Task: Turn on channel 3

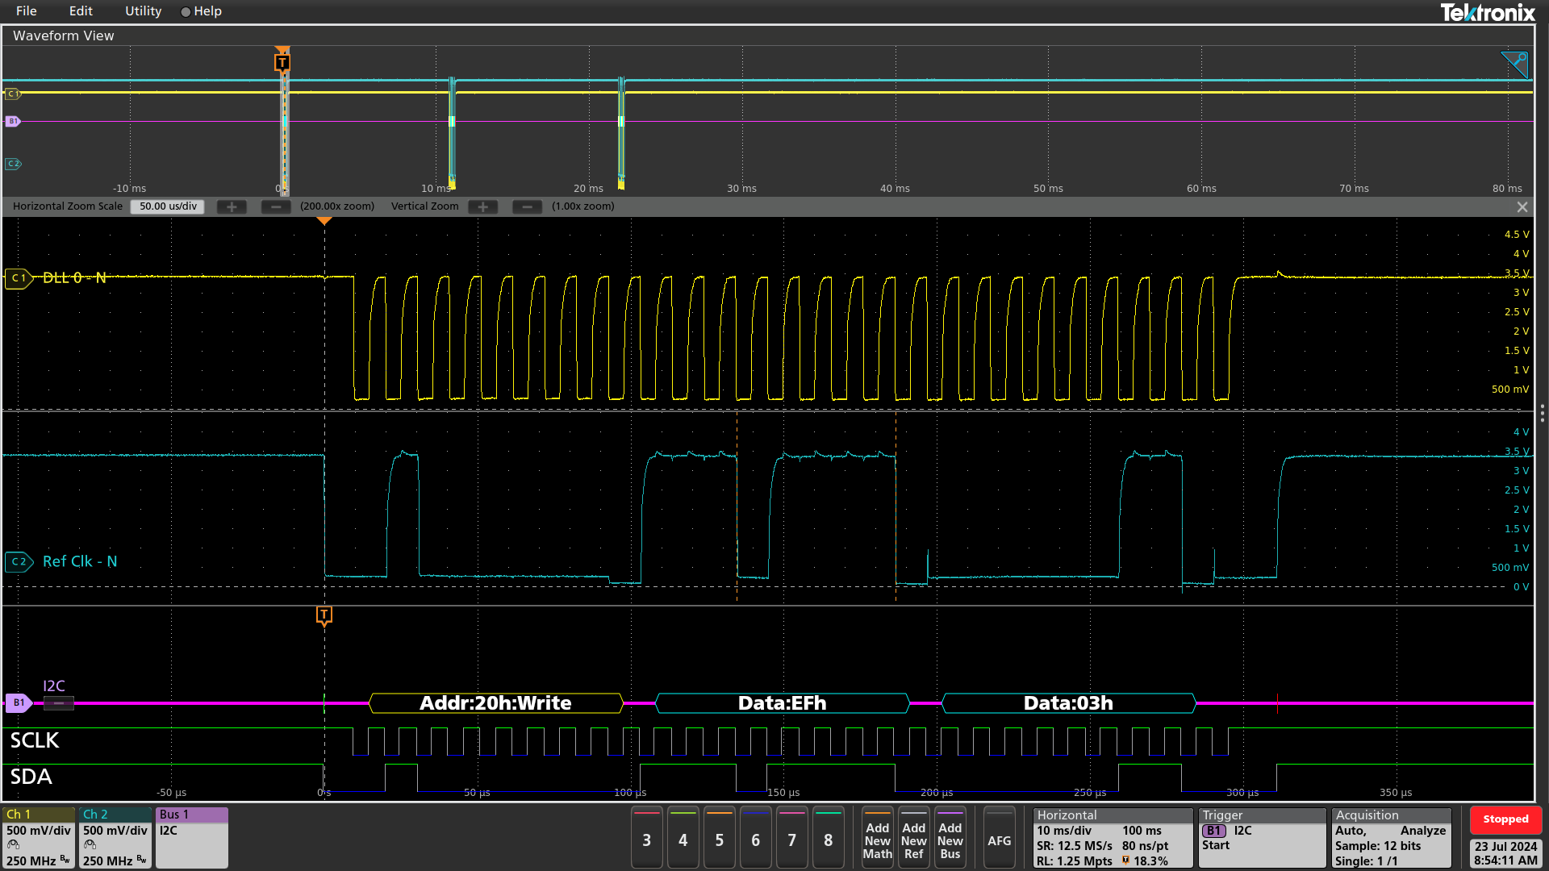Action: click(646, 839)
